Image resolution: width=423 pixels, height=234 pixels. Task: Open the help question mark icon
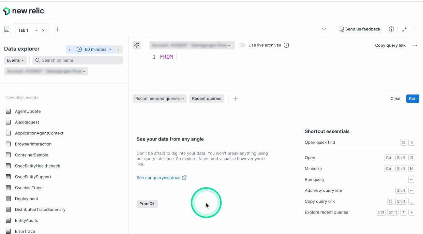(x=391, y=29)
